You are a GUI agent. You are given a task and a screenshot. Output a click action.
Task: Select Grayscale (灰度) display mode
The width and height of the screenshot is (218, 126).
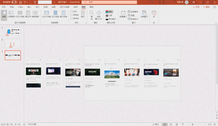109,15
